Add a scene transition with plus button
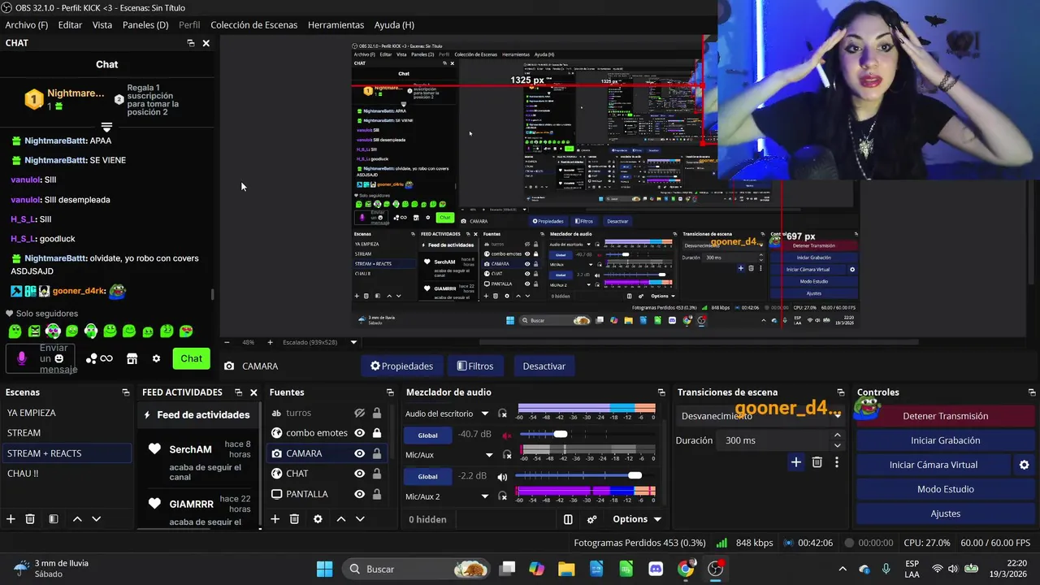This screenshot has height=585, width=1040. coord(796,462)
